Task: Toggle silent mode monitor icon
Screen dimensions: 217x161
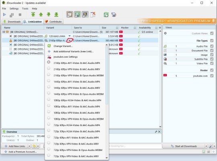Action: coord(85,14)
